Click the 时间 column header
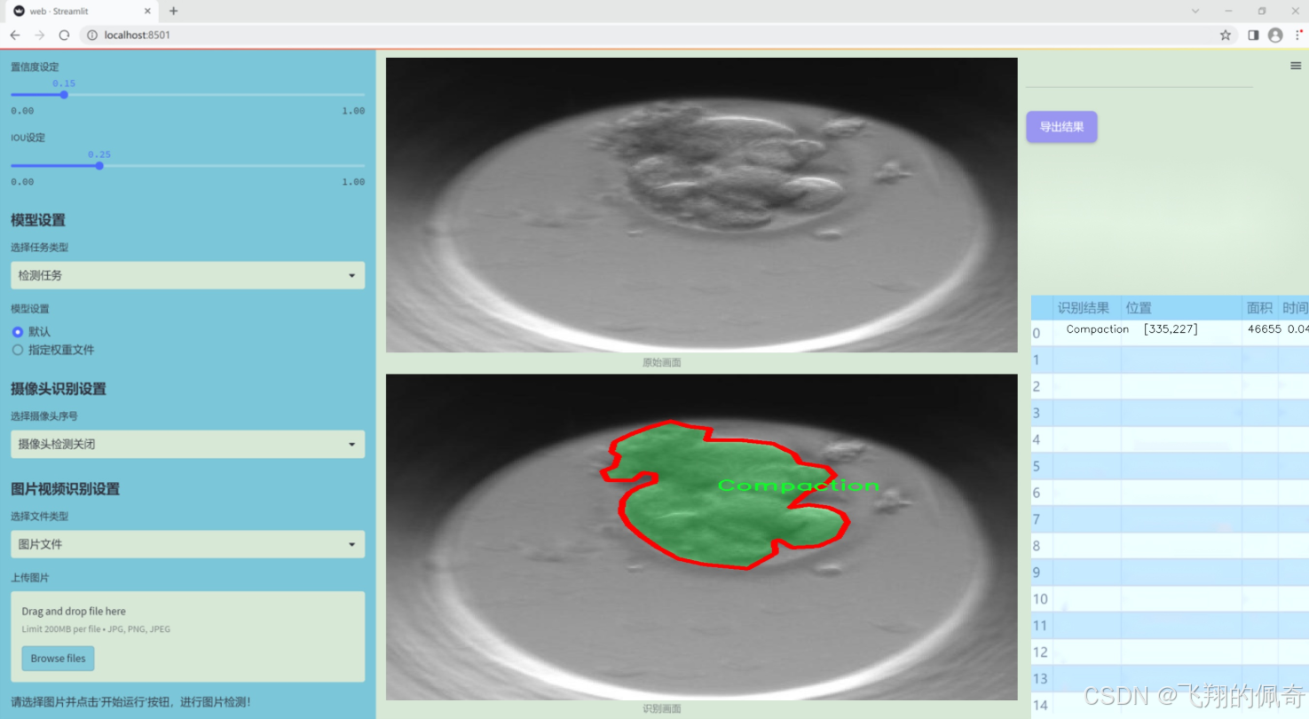The image size is (1309, 719). tap(1294, 308)
